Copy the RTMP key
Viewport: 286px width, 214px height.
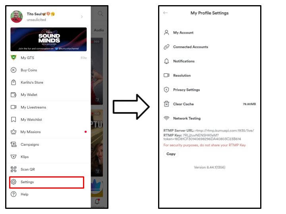(x=171, y=154)
